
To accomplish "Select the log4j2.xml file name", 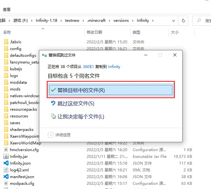I will point(19,170).
